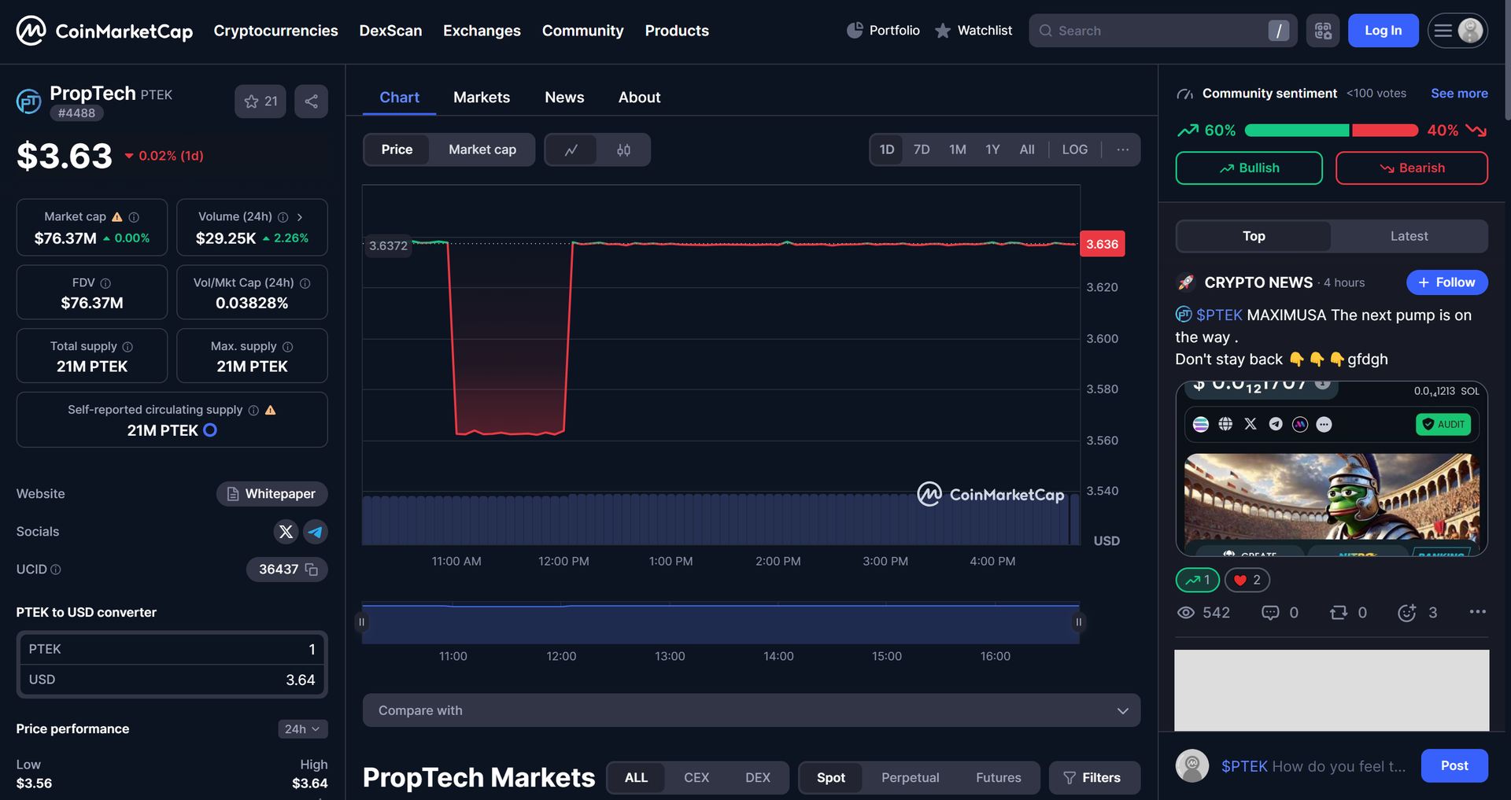Switch to the News tab
This screenshot has width=1511, height=800.
pos(564,98)
